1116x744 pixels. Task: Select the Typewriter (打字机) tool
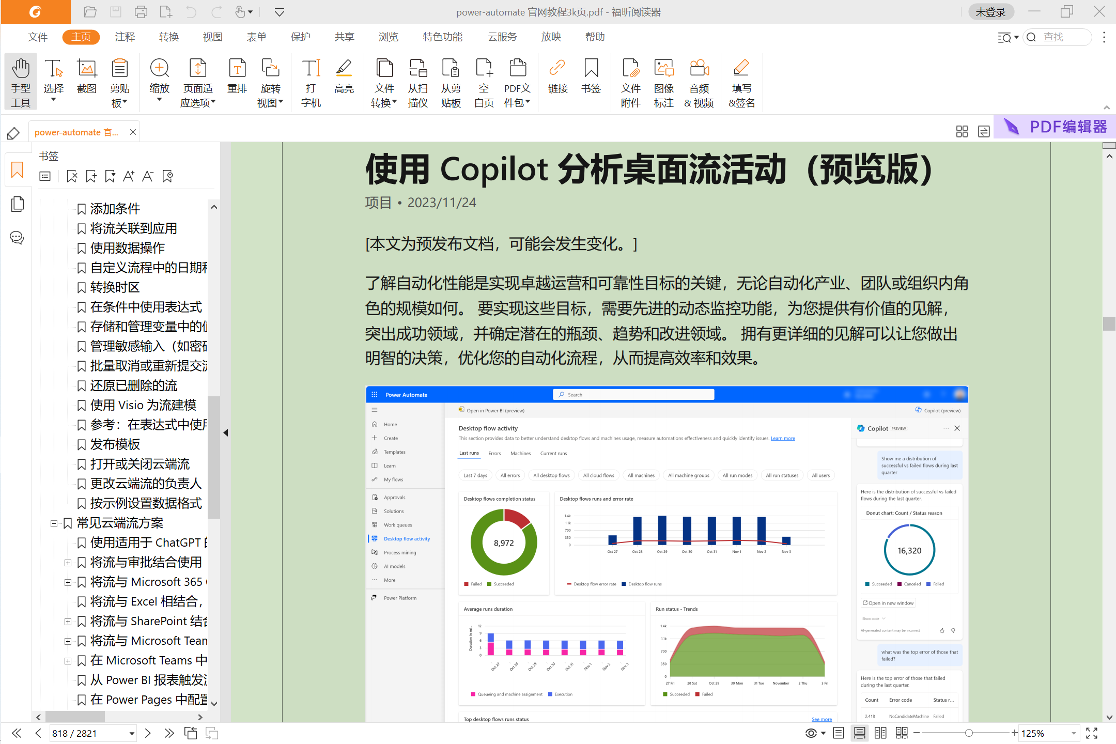pyautogui.click(x=311, y=82)
